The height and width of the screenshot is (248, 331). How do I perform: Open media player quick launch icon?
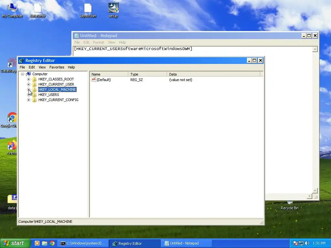click(x=37, y=243)
